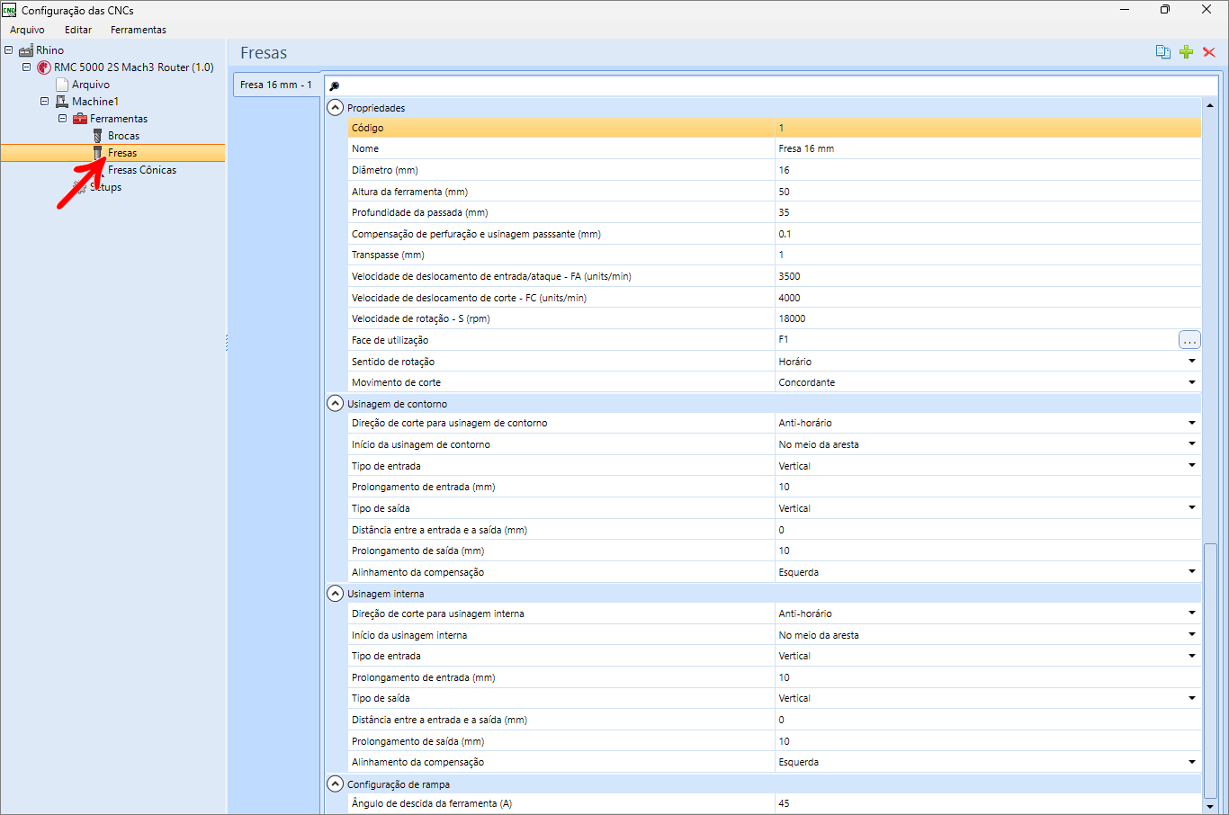1229x815 pixels.
Task: Collapse the Ferramentas tree node
Action: click(x=62, y=119)
